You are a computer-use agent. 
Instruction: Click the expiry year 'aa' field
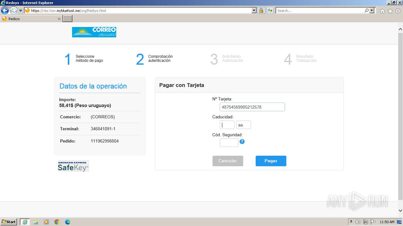(243, 125)
